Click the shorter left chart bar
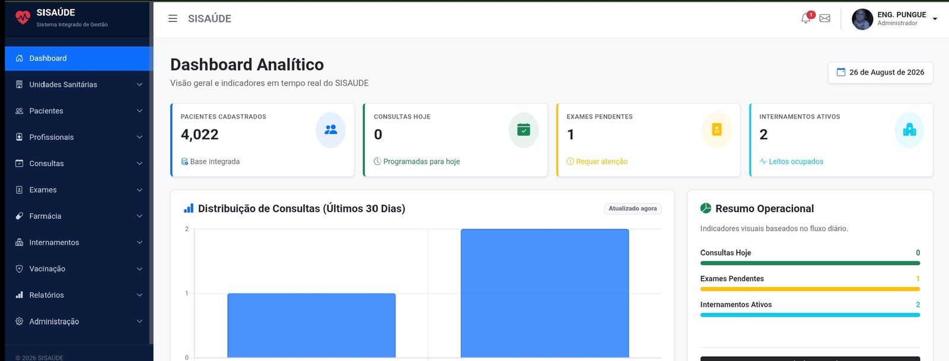This screenshot has width=949, height=361. point(311,325)
